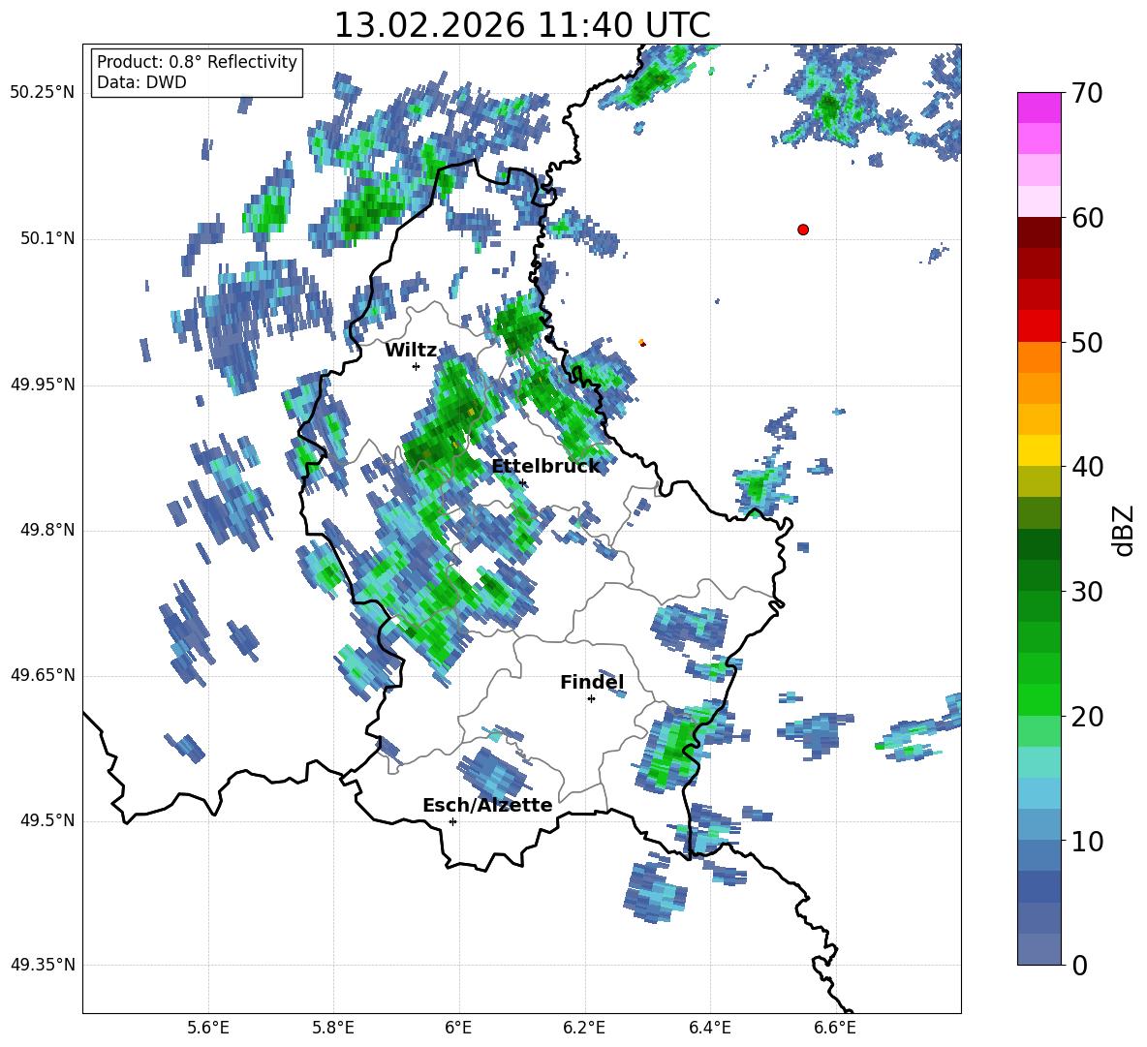Click the Ettelbruck station cross marker
The image size is (1147, 1047).
(522, 482)
